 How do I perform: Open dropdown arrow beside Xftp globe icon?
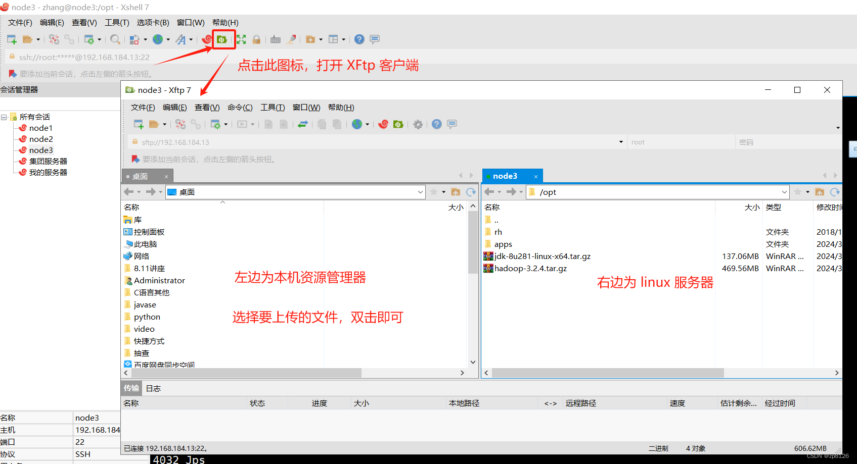368,124
